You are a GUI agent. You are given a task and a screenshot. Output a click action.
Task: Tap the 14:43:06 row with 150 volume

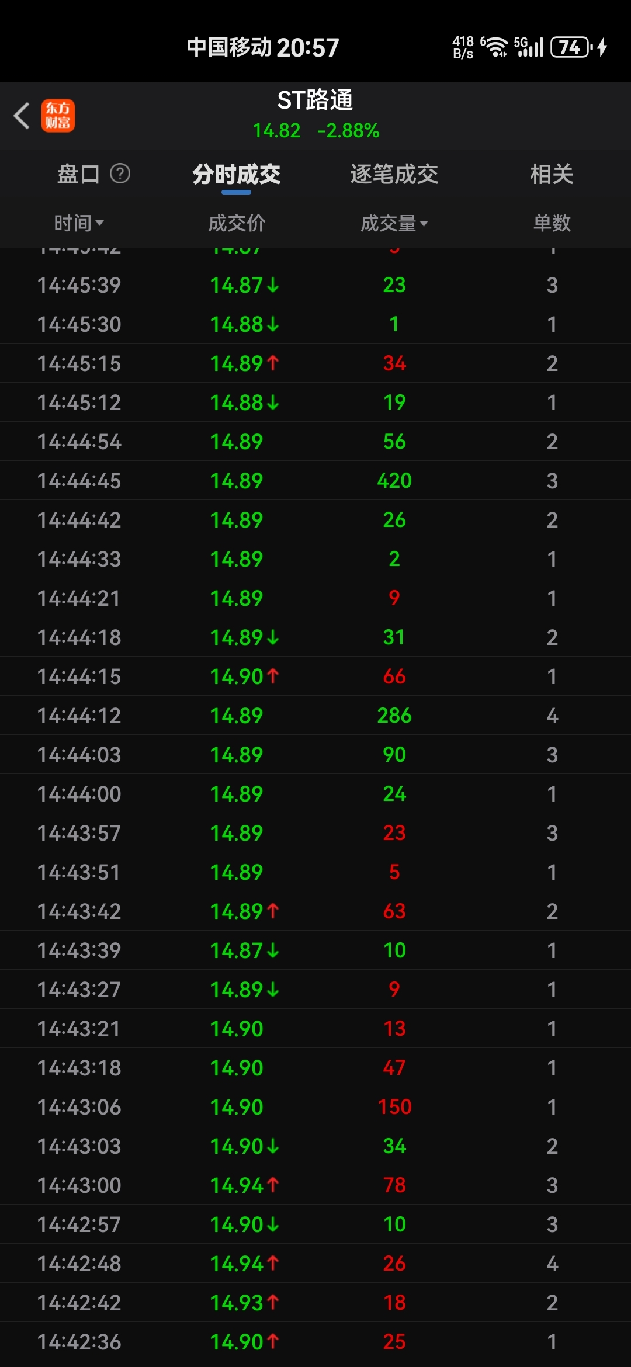[315, 1106]
